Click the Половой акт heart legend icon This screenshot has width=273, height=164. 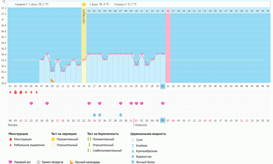10,162
